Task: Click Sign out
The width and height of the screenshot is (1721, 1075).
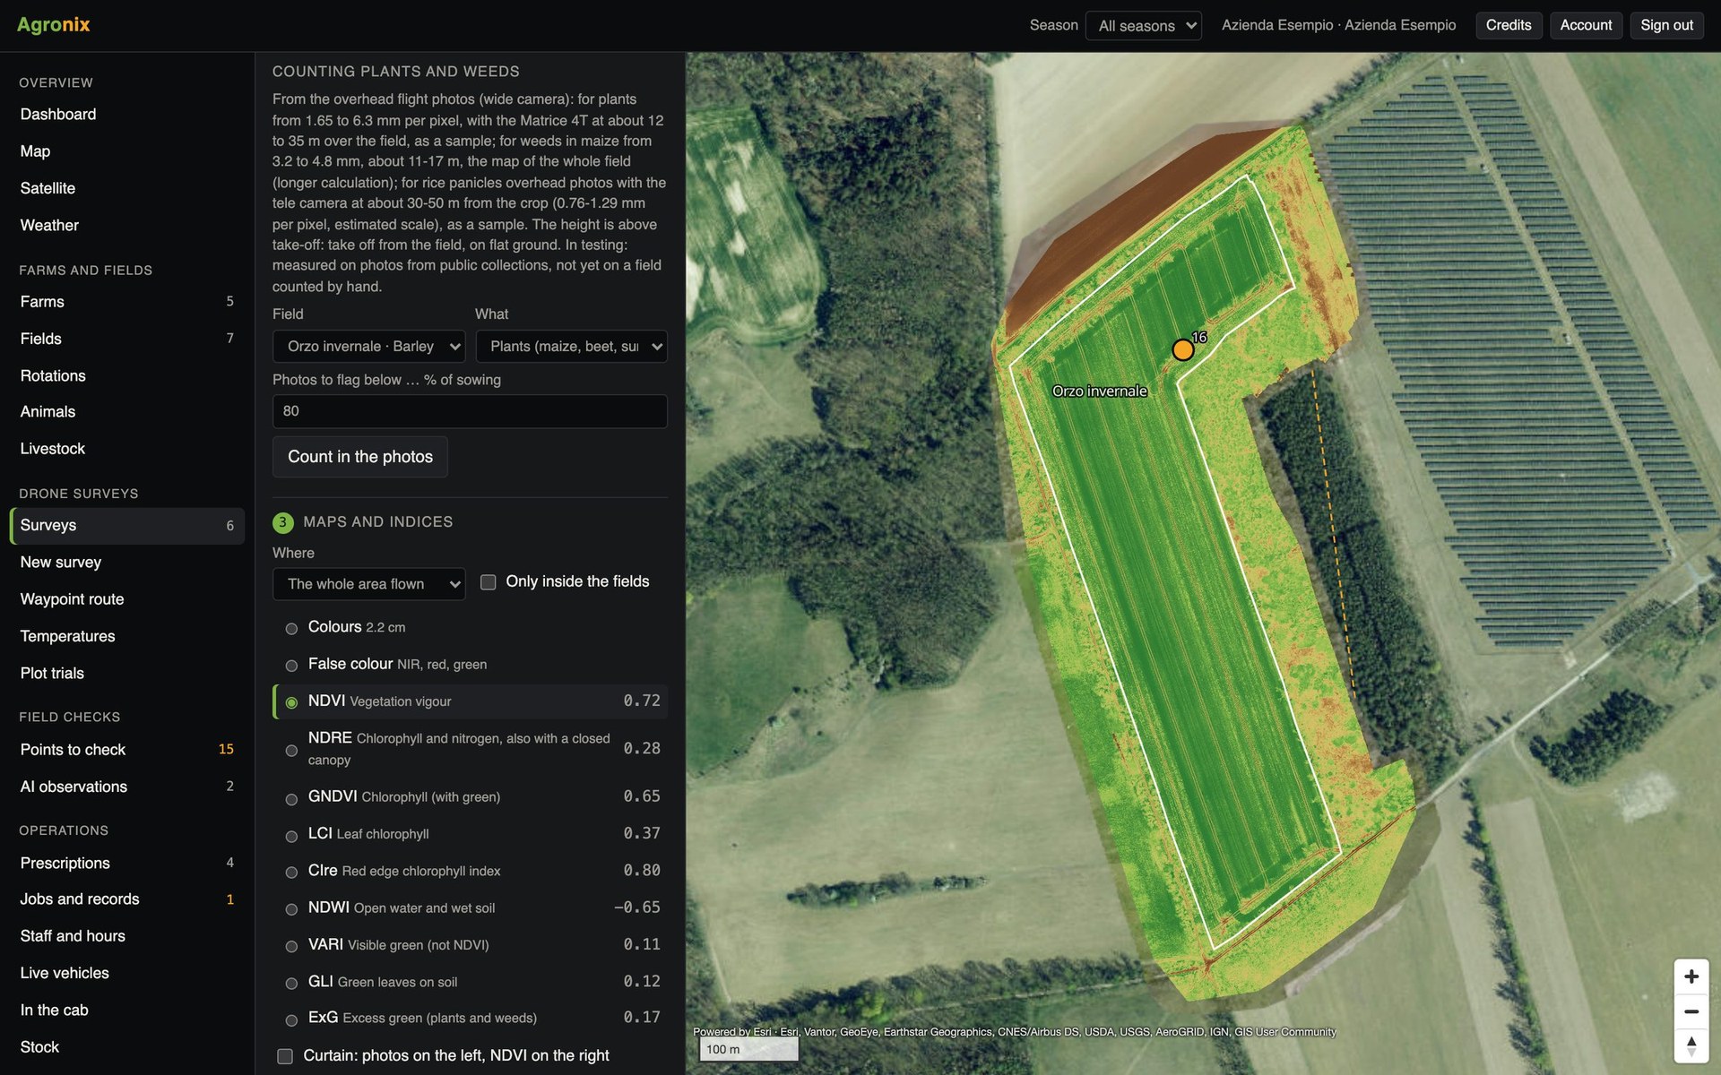Action: coord(1666,25)
